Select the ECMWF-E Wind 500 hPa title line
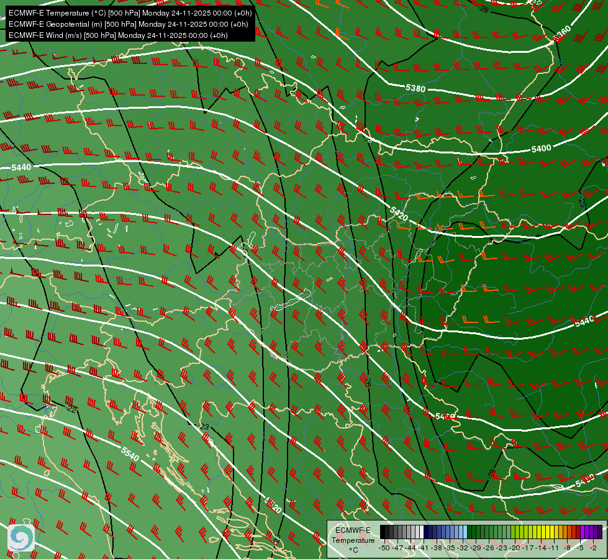Screen dimensions: 608x559 click(x=118, y=35)
